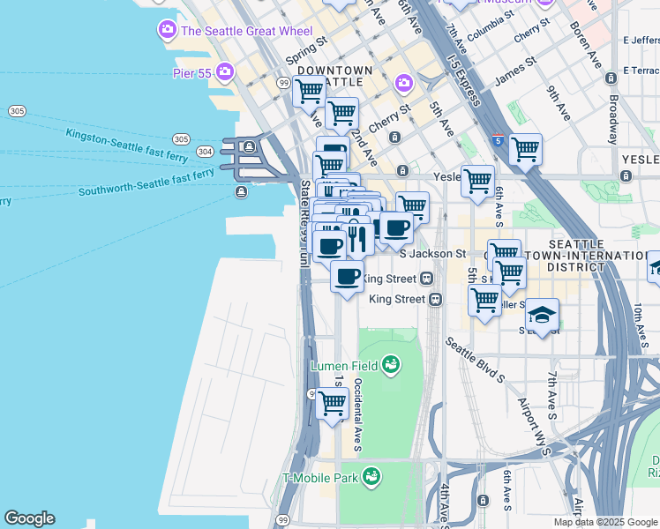
Task: Select the 'I-5 Express' highway label
Action: tap(464, 80)
